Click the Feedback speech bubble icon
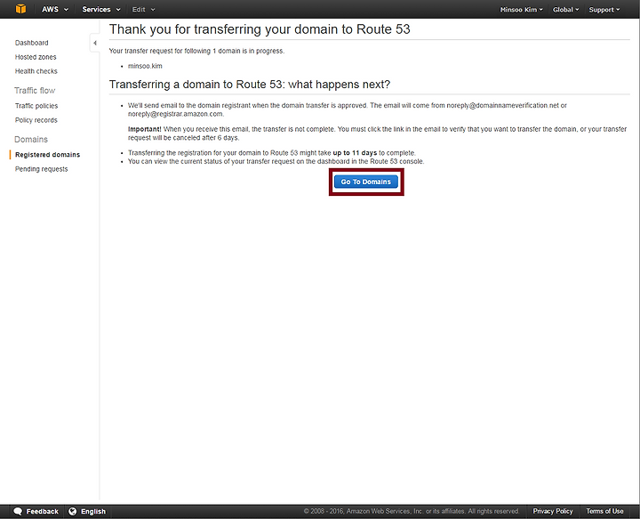Screen dimensions: 640x519 (x=18, y=511)
